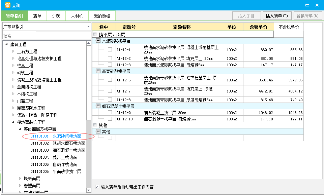Click the 不含税单价 column header
The image size is (324, 195).
(289, 27)
